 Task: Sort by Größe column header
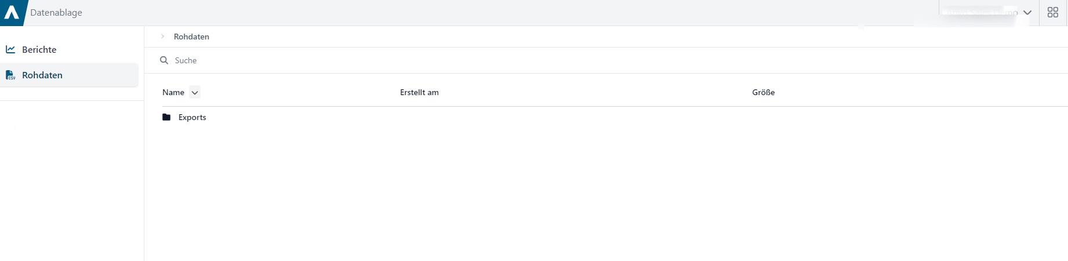click(764, 92)
